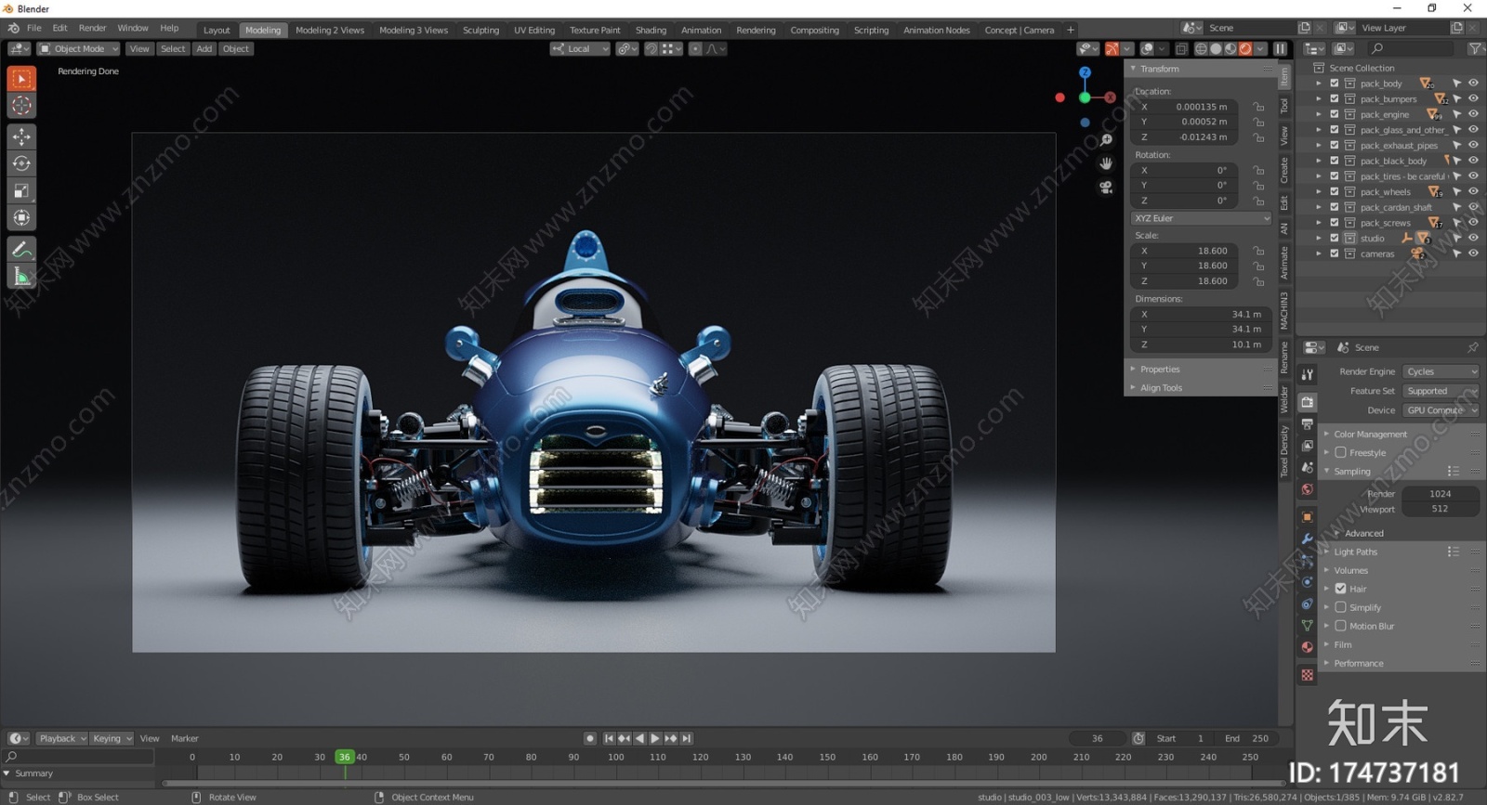
Task: Select the Move tool in the toolbar
Action: tap(21, 136)
